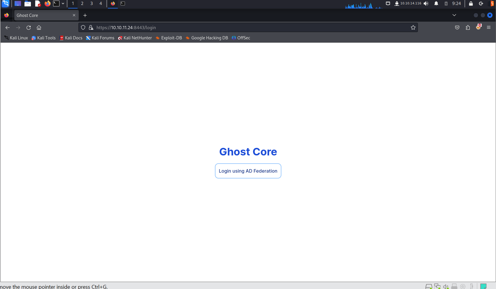Click the volume speaker icon
The width and height of the screenshot is (496, 289).
click(x=426, y=3)
